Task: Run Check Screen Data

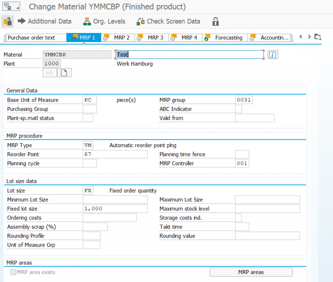Action: click(x=168, y=21)
